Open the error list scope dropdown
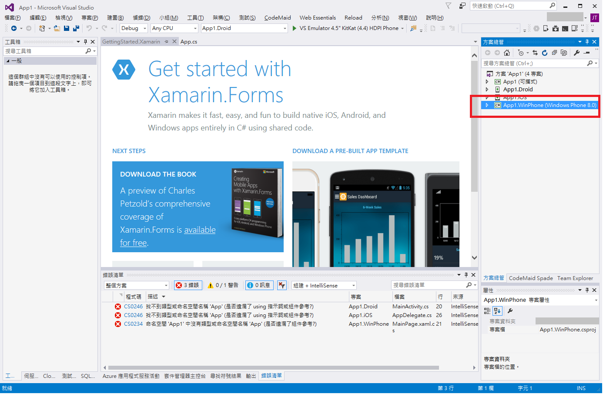Screen dimensions: 603x394 [136, 285]
